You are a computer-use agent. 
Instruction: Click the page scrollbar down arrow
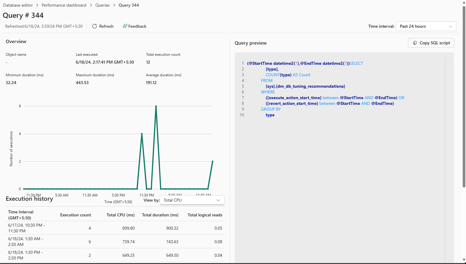[464, 260]
